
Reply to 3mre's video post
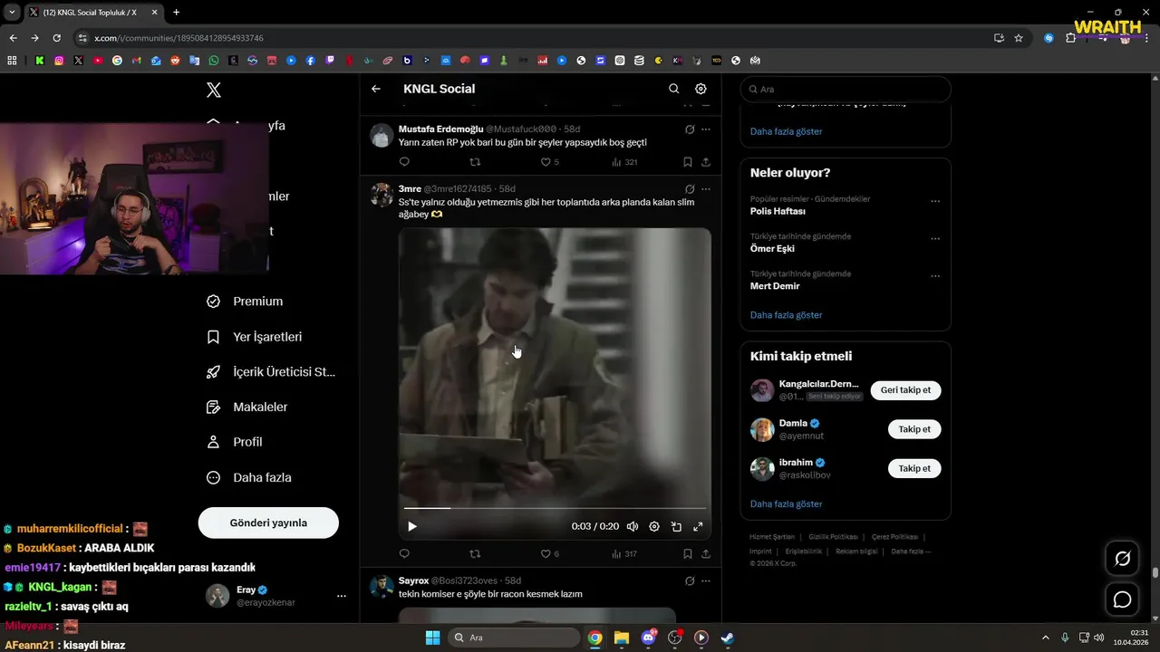[404, 553]
